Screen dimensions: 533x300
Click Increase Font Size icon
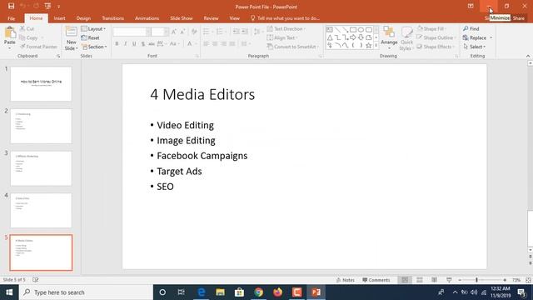(174, 32)
